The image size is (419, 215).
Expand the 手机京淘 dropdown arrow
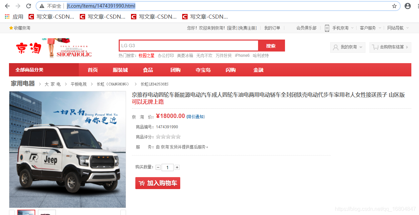[352, 28]
